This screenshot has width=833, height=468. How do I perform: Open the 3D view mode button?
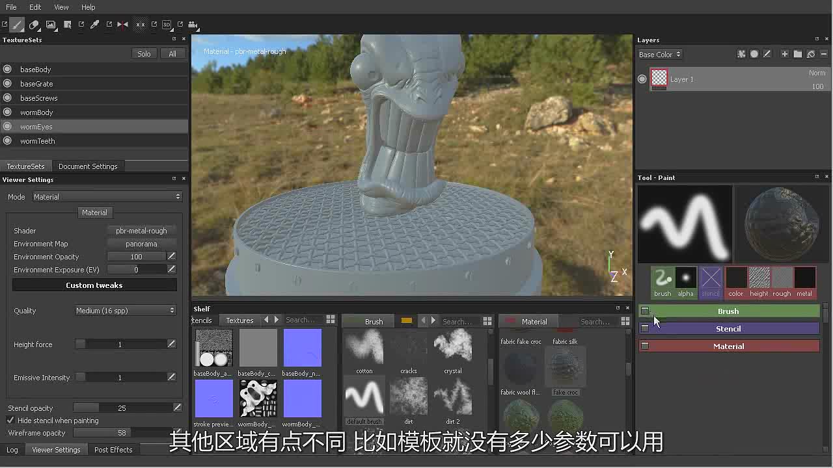pos(167,25)
